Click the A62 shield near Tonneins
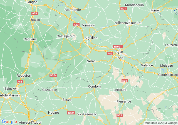The height and width of the screenshot is (125, 178). [76, 25]
